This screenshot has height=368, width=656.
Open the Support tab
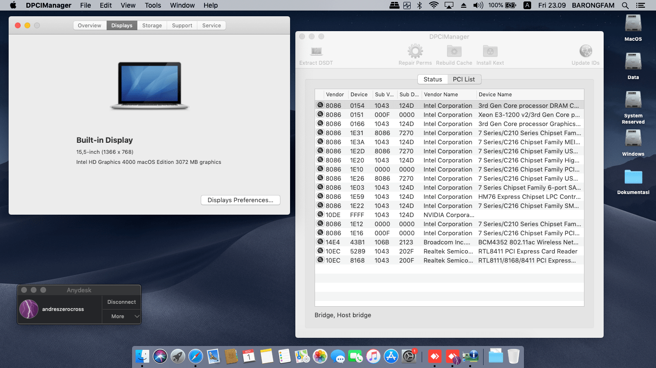[182, 25]
